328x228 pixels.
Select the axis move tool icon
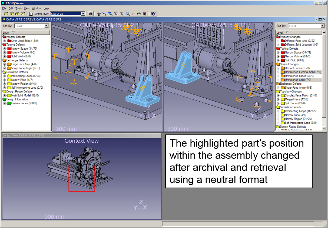[x=99, y=13]
